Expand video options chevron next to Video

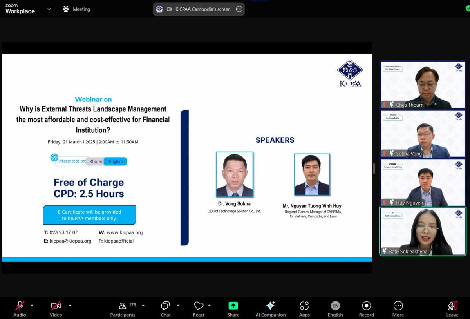[70, 306]
